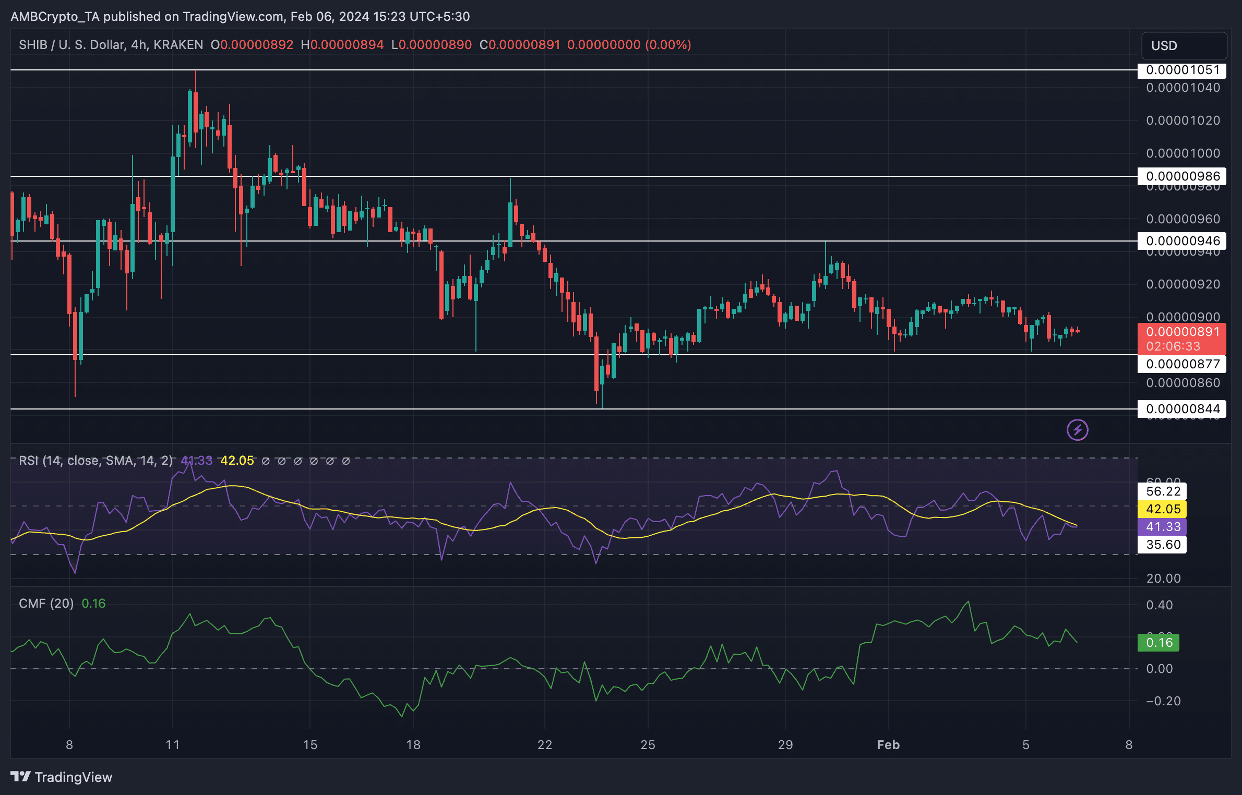
Task: Click the red current price 0.00000891 label
Action: pyautogui.click(x=1182, y=339)
